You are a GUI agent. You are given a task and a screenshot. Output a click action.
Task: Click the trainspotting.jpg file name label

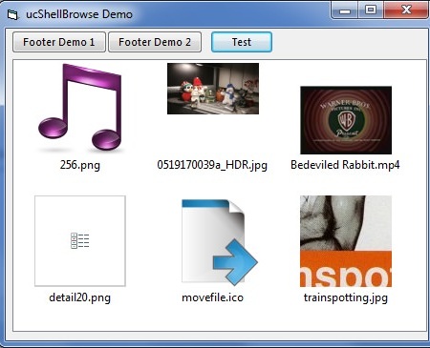click(346, 297)
